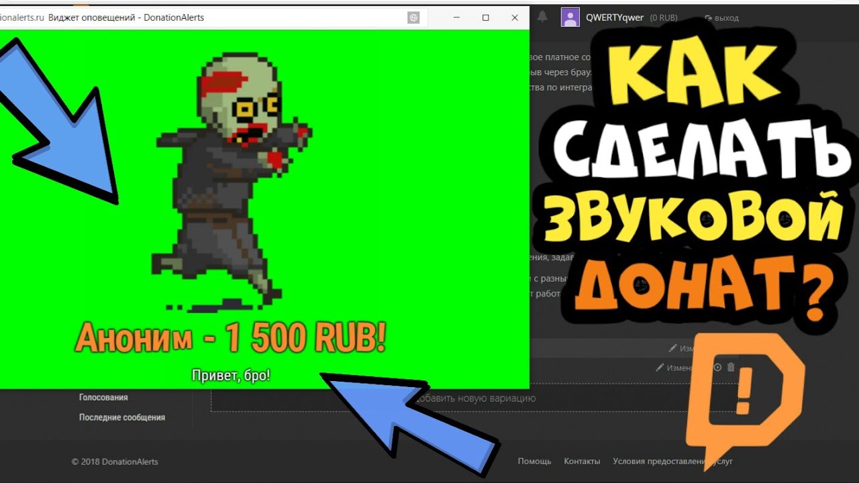Open the notifications bell on the DonationAlerts page

click(542, 17)
